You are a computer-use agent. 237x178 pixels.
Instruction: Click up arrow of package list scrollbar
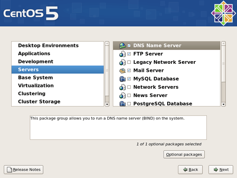point(223,44)
